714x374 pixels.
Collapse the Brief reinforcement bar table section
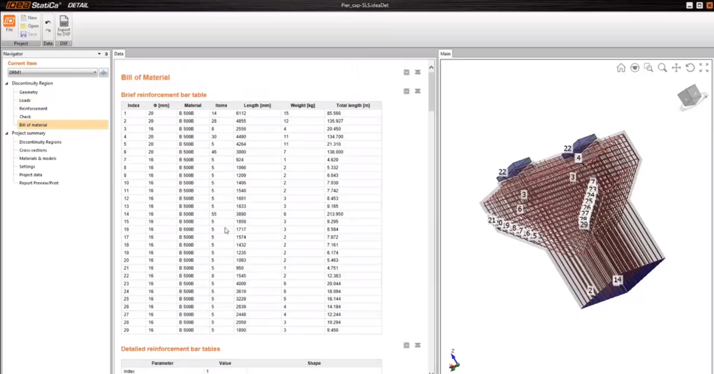[x=406, y=91]
